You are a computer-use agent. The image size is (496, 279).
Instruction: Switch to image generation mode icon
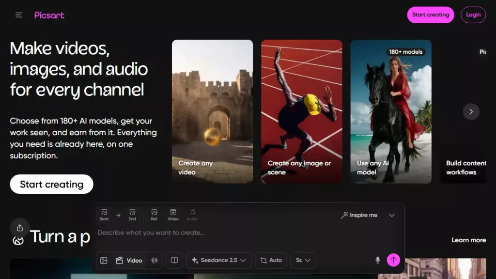pos(104,260)
